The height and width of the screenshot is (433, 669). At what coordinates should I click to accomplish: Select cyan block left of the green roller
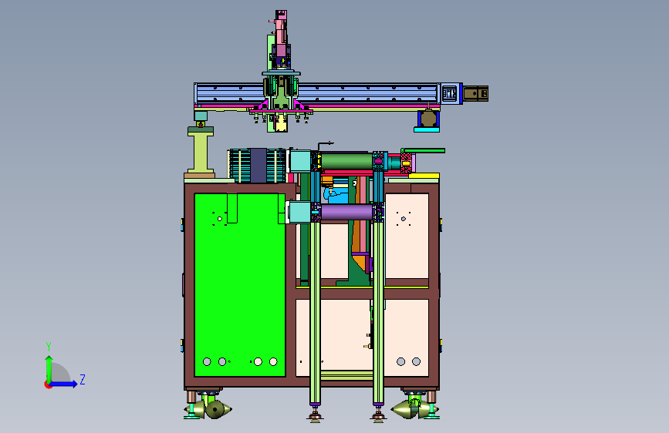click(300, 161)
